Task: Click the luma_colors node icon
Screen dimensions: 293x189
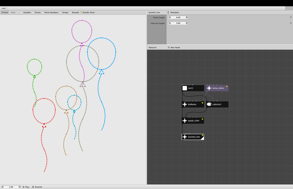Action: 209,88
